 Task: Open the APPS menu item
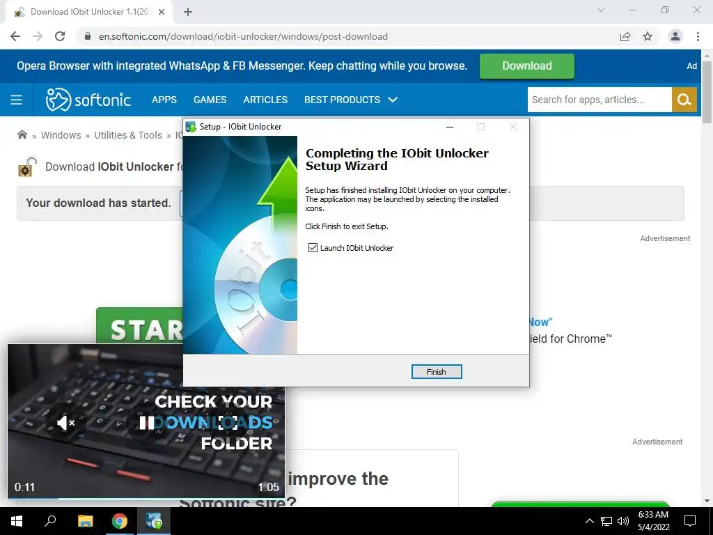(x=164, y=100)
